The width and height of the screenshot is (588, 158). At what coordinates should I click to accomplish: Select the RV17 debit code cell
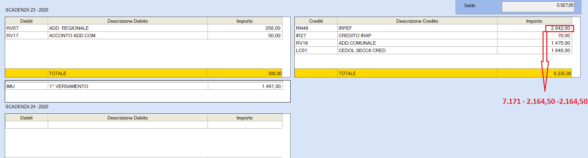tap(26, 36)
